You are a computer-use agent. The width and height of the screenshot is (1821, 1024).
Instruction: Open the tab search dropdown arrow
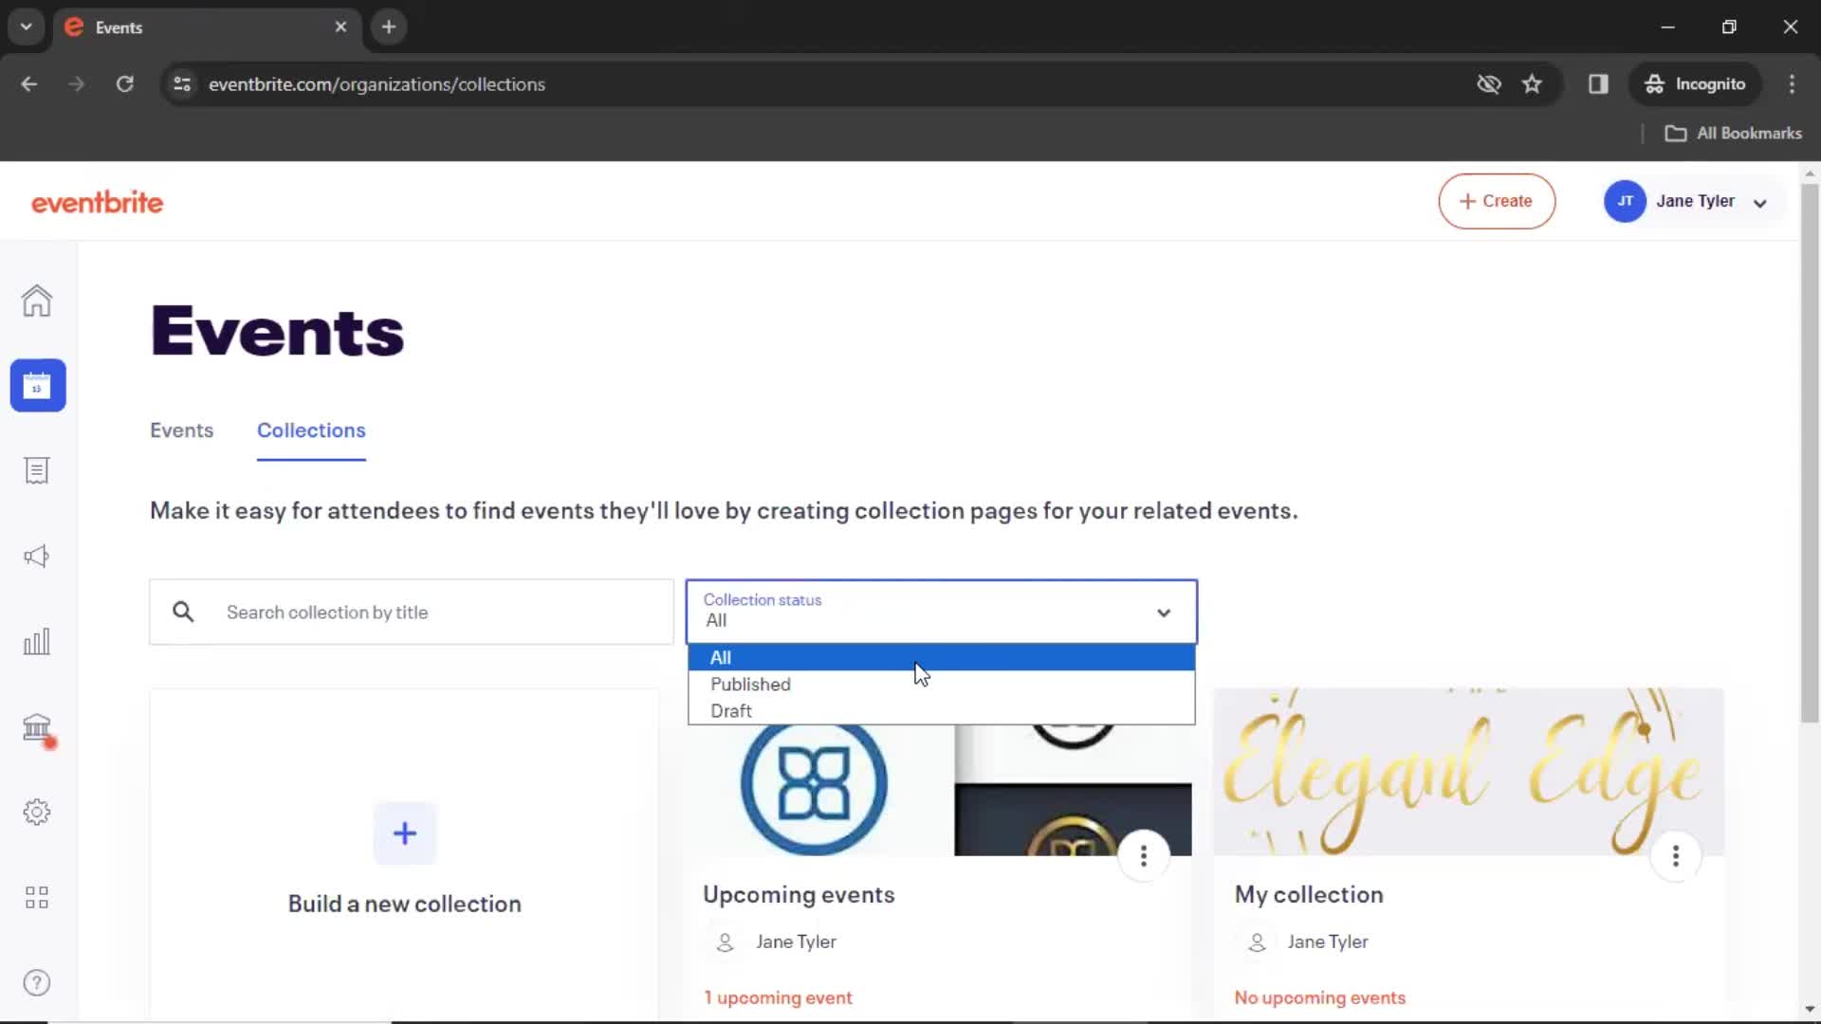(27, 27)
